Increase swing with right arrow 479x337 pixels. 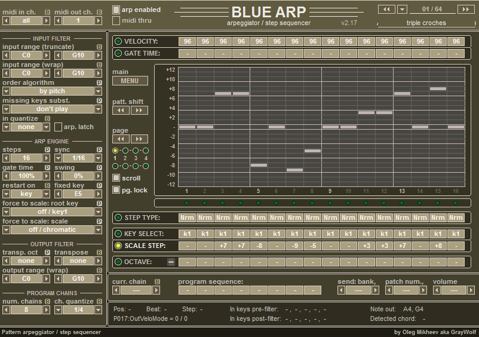(98, 176)
